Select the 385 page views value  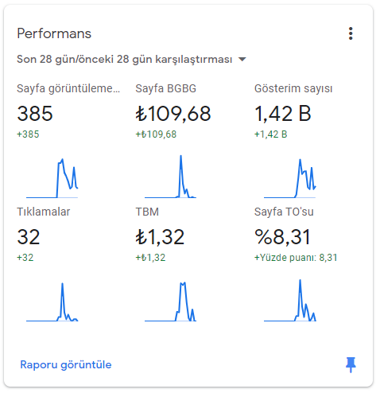pos(35,114)
